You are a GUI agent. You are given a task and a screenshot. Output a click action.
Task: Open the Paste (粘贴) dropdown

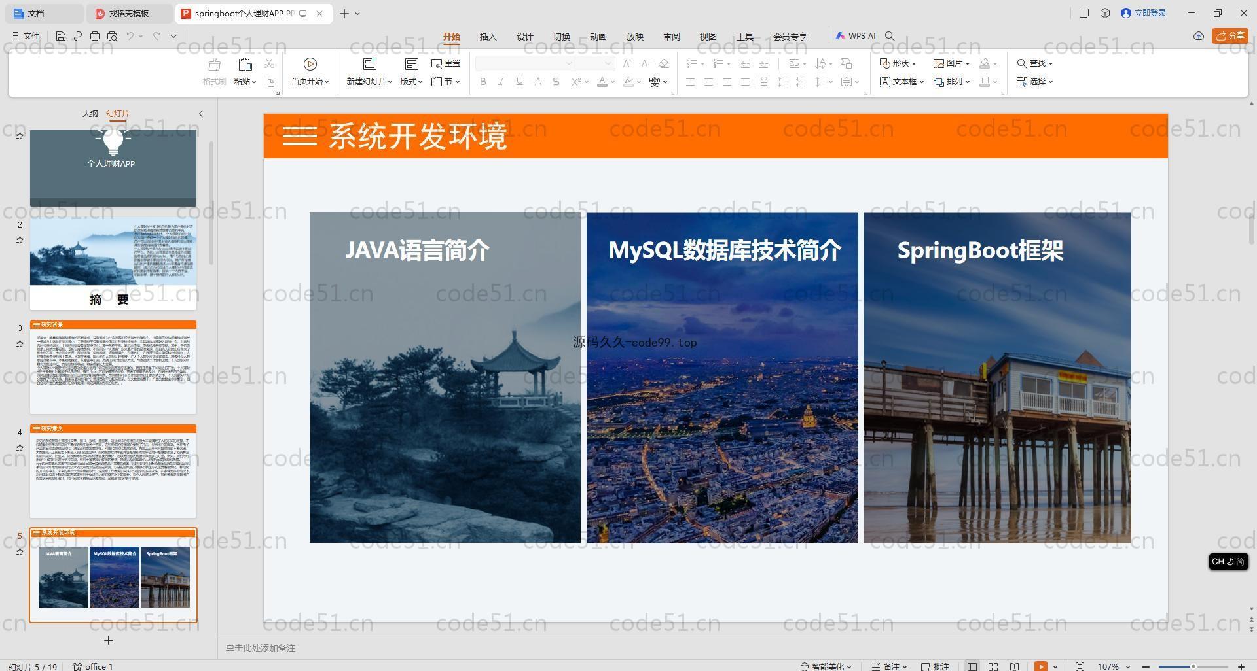coord(245,82)
